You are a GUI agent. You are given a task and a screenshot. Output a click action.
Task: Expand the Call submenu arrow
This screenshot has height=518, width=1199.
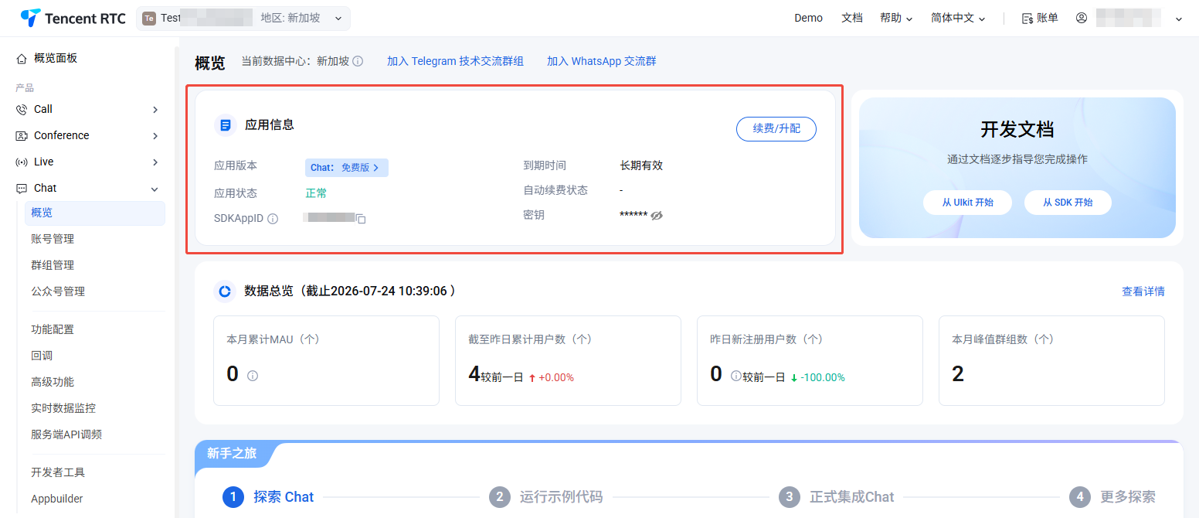(155, 110)
